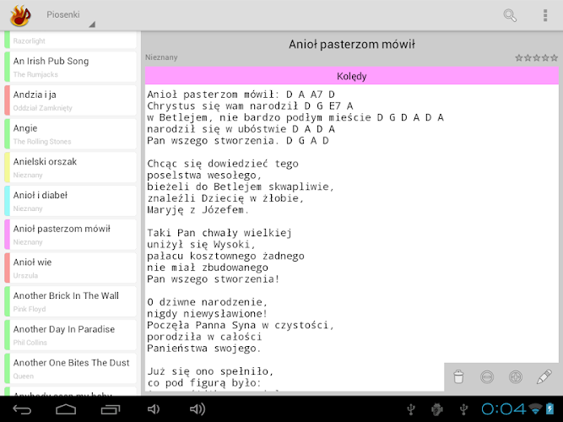Select An Irish Pub Song in list
The image size is (563, 422).
(70, 67)
